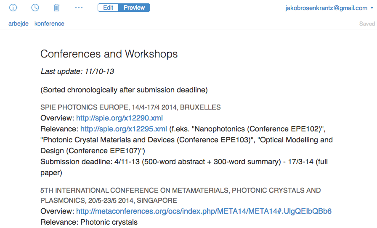Screen dimensions: 377x228
Task: Click the Saved status indicator
Action: pos(367,24)
